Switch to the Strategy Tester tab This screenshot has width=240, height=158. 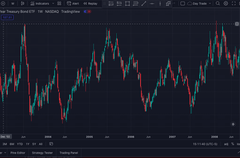pos(42,153)
